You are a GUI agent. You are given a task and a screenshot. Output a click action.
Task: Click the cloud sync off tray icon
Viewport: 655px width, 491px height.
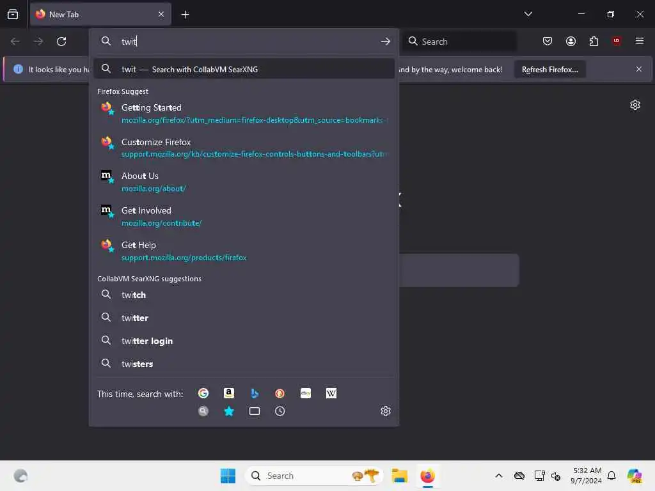519,476
